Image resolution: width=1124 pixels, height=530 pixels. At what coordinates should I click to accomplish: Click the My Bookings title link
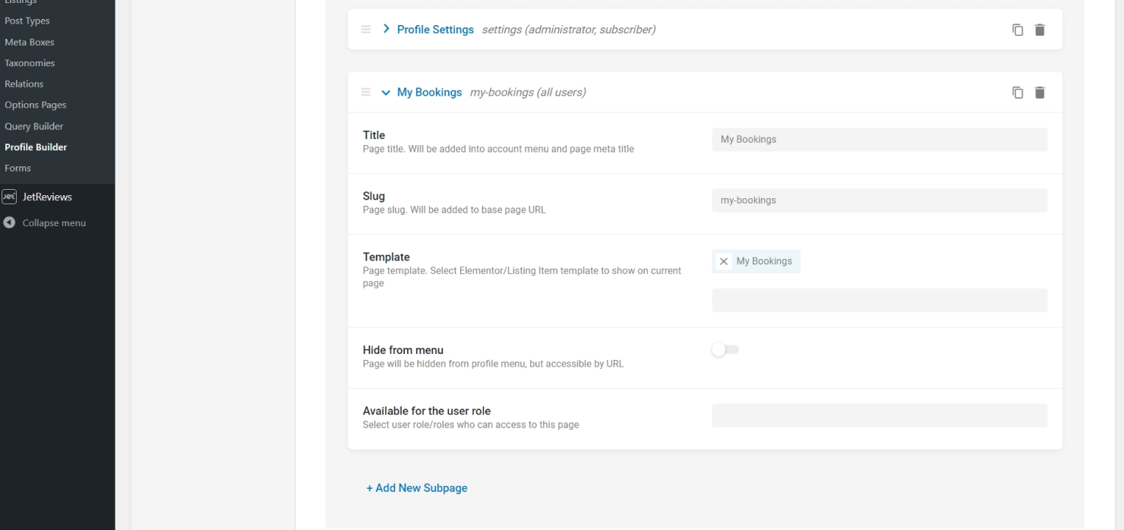click(x=429, y=93)
